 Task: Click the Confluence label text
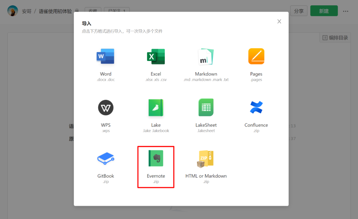tap(256, 125)
